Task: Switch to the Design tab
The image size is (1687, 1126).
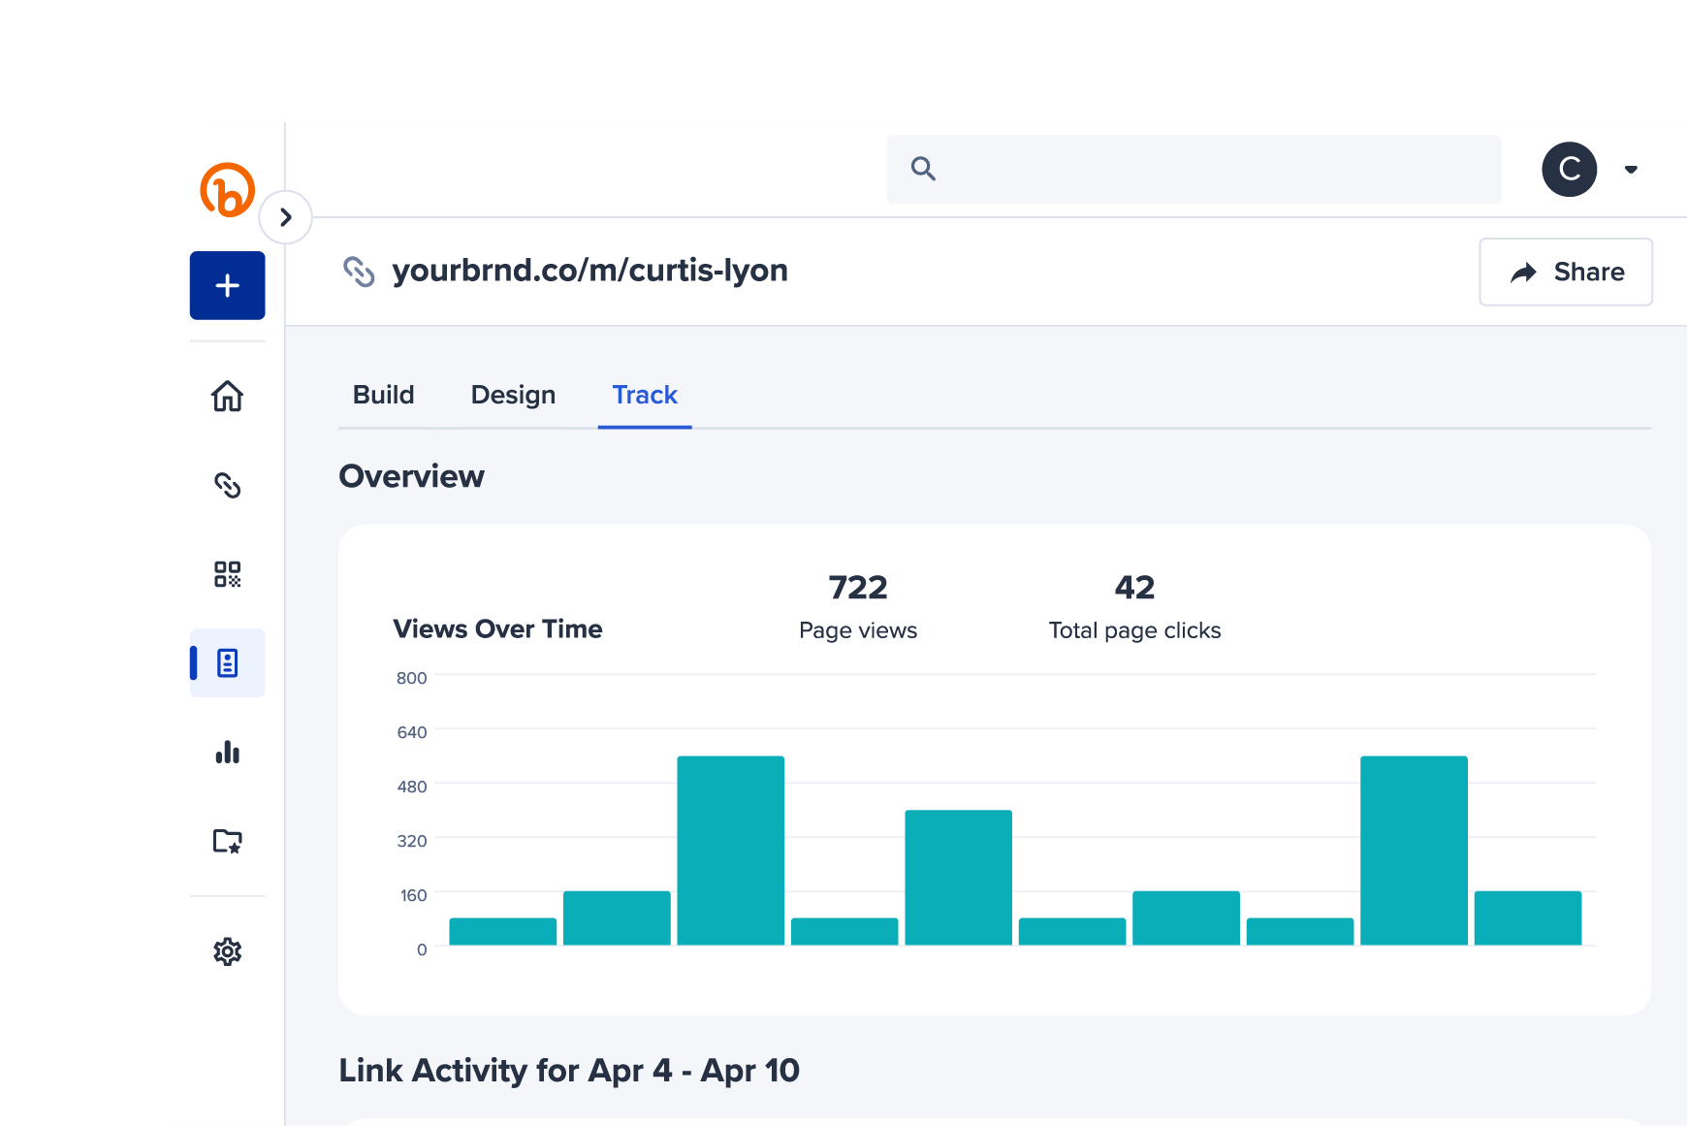Action: pos(513,395)
